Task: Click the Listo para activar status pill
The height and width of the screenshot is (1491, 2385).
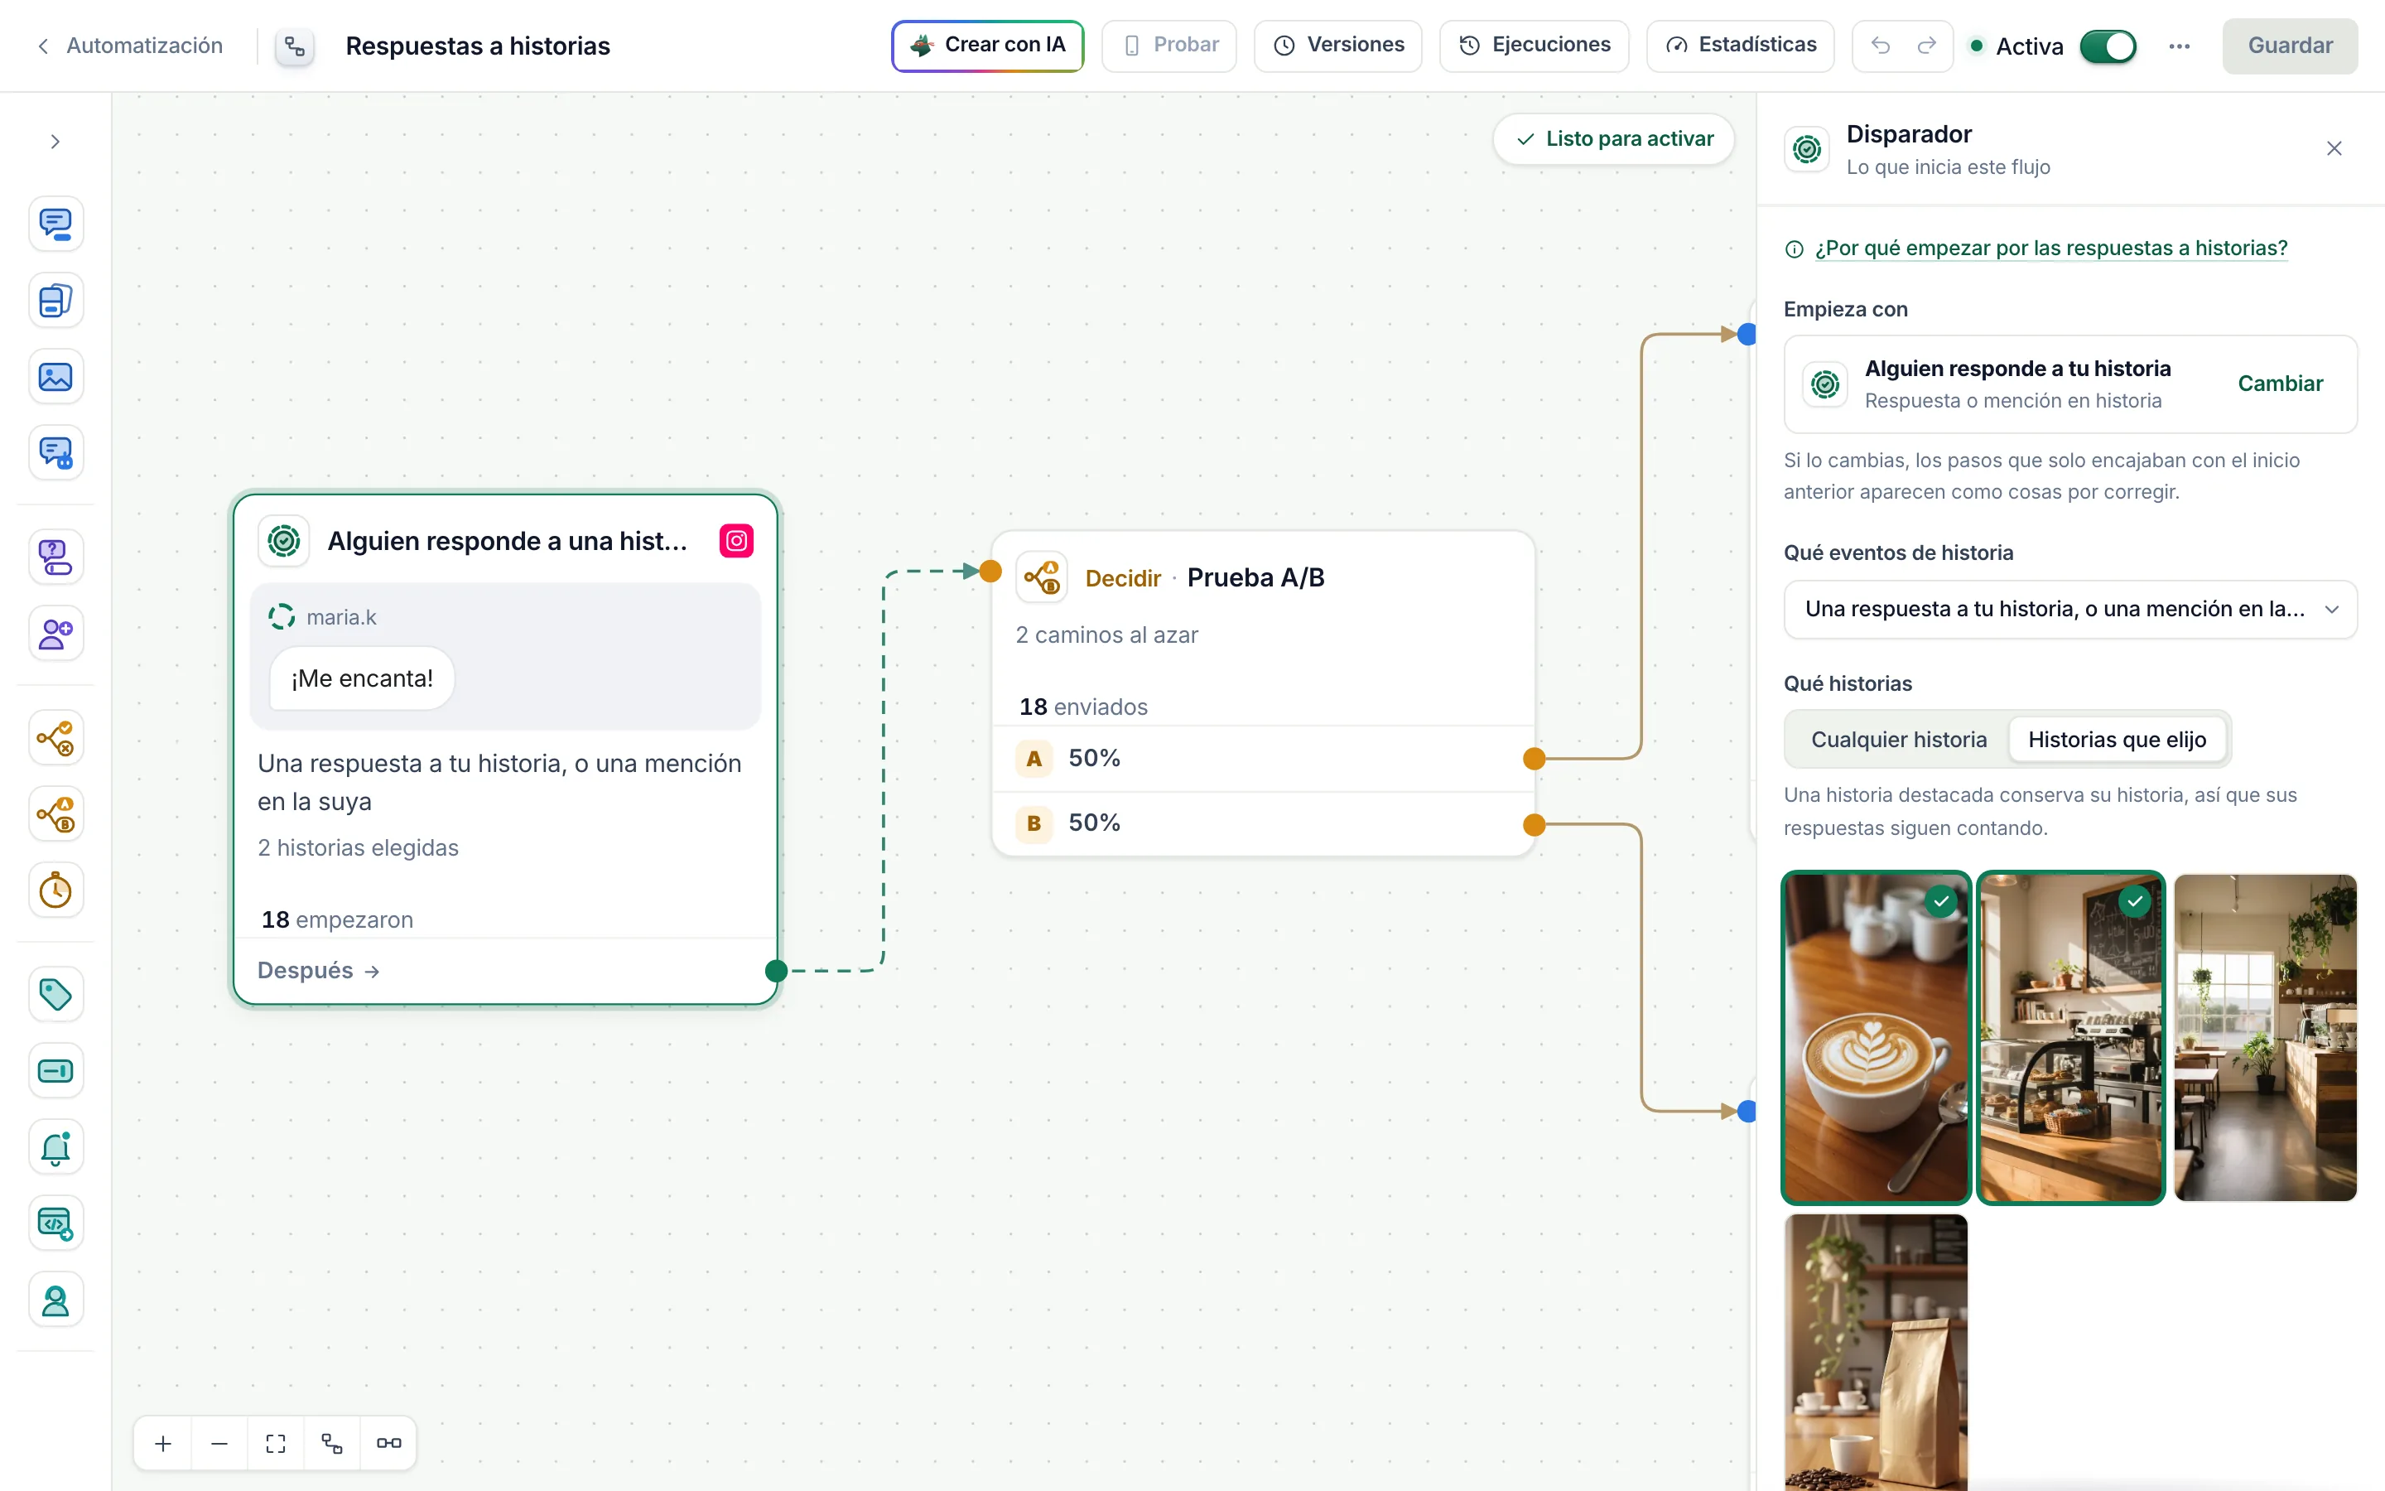Action: coord(1613,139)
